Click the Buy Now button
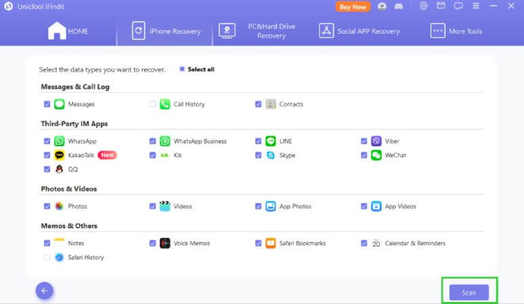 point(353,7)
